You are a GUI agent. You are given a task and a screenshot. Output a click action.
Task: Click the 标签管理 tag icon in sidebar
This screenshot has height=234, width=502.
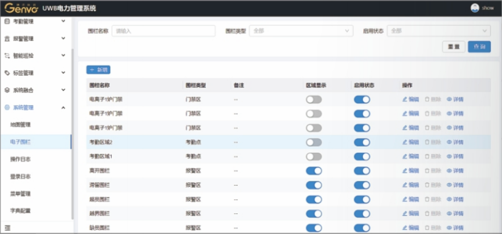7,73
